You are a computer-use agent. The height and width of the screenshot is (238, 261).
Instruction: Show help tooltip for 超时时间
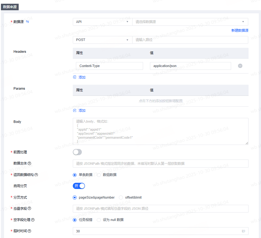(30, 231)
